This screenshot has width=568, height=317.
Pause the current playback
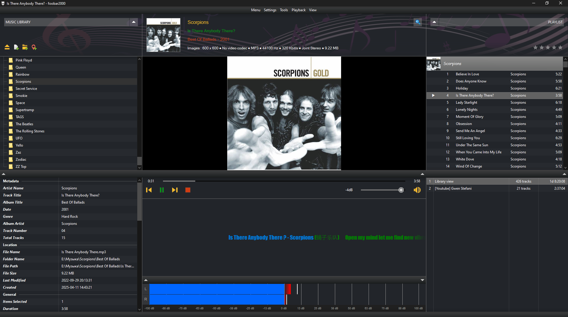click(162, 190)
